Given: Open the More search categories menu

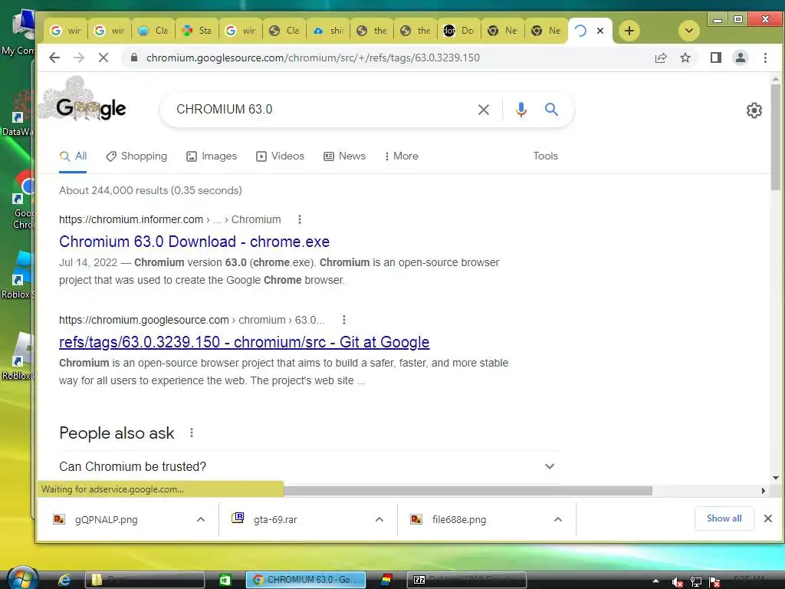Looking at the screenshot, I should [x=402, y=156].
